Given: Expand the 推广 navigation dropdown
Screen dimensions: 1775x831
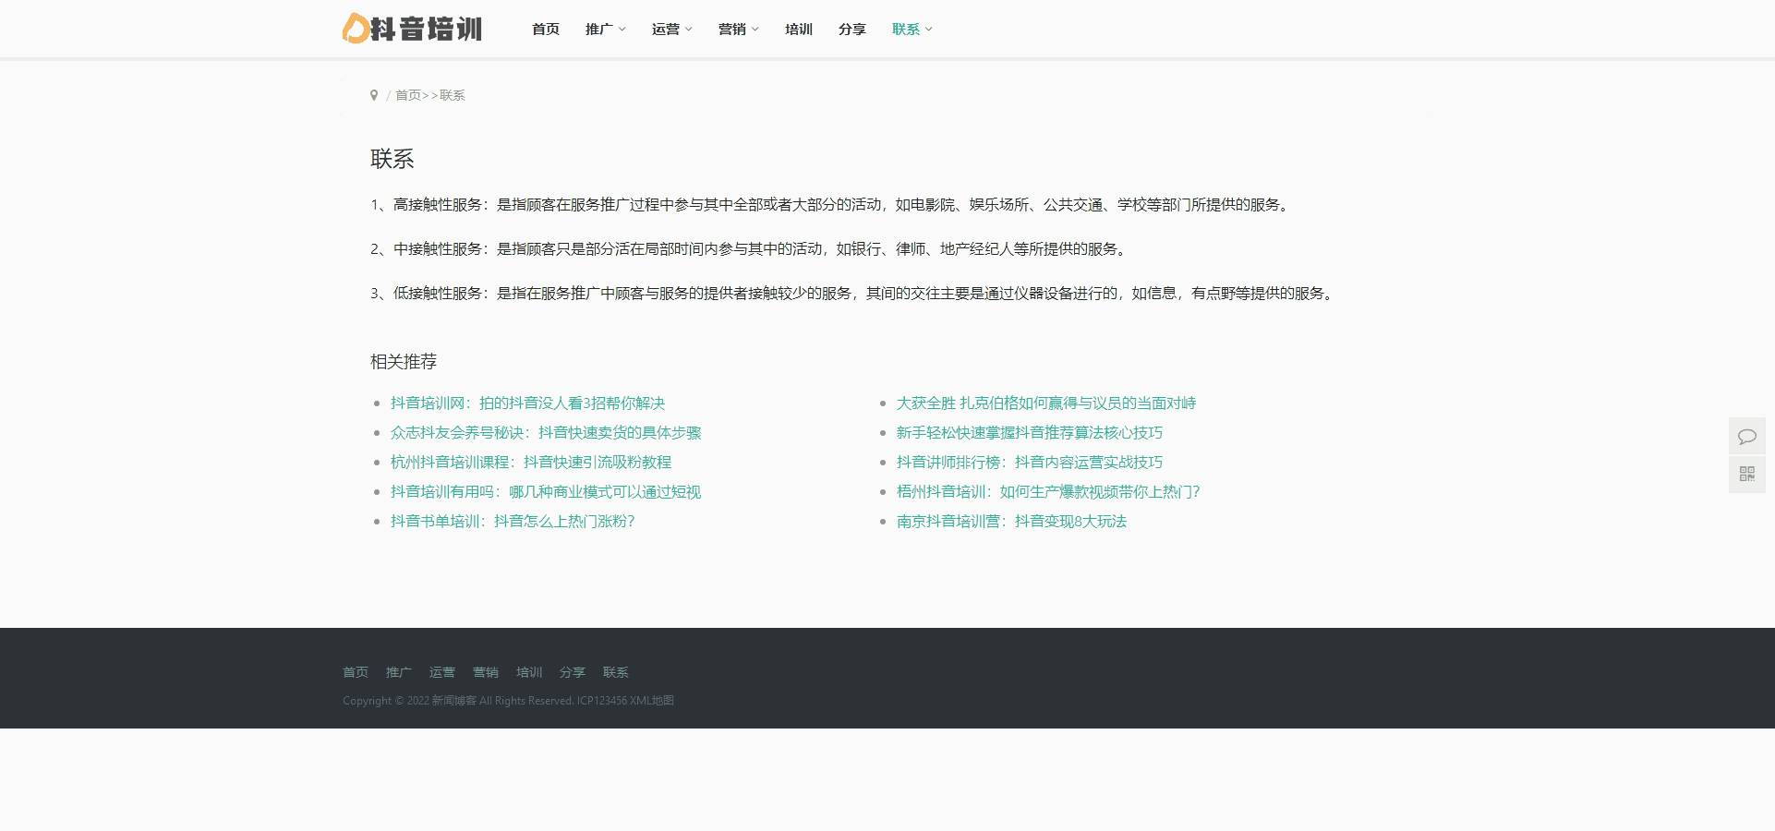Looking at the screenshot, I should tap(605, 29).
